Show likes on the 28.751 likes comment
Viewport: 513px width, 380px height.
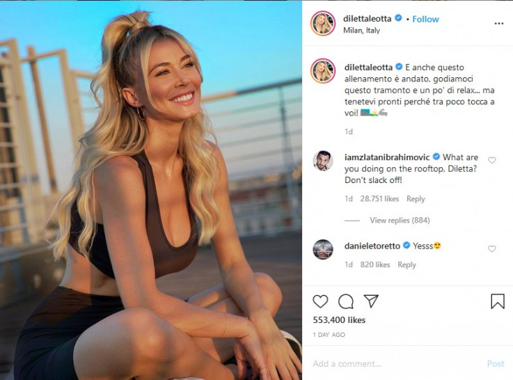379,199
